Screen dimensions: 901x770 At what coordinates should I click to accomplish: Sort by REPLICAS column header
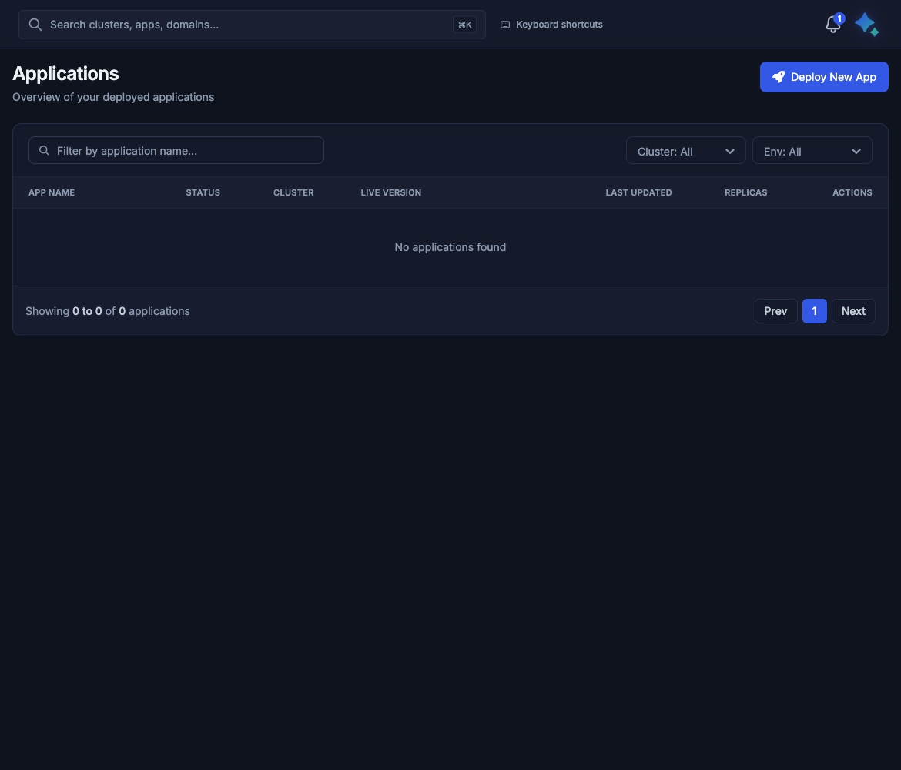pyautogui.click(x=745, y=193)
